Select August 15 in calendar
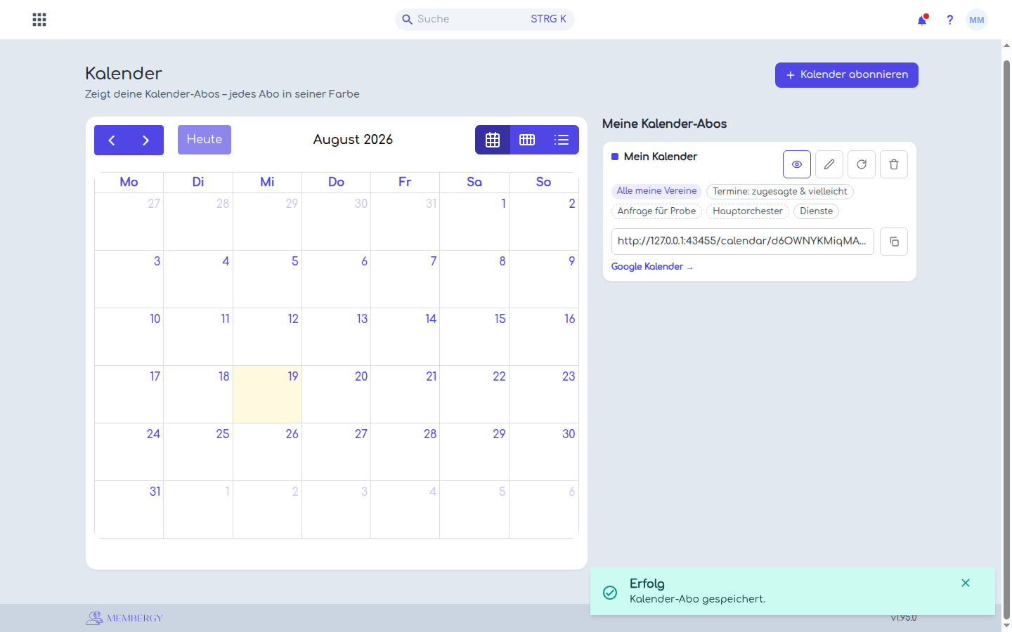The height and width of the screenshot is (632, 1012). point(474,336)
